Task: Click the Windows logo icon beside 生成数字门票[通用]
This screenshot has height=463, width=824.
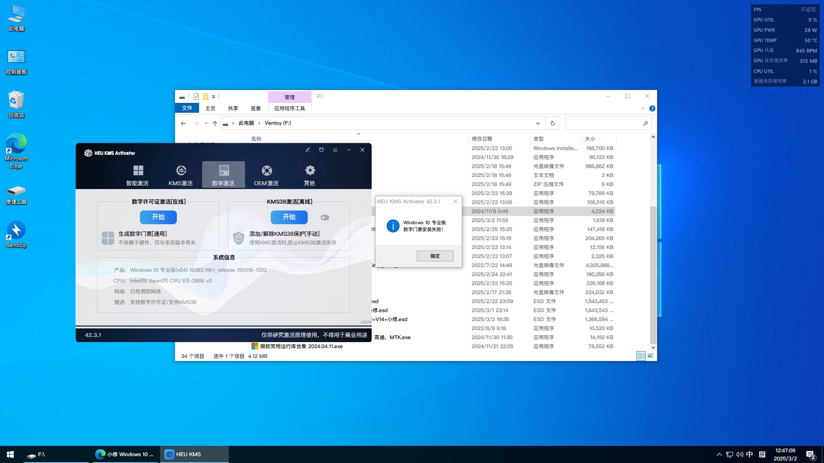Action: pyautogui.click(x=108, y=238)
